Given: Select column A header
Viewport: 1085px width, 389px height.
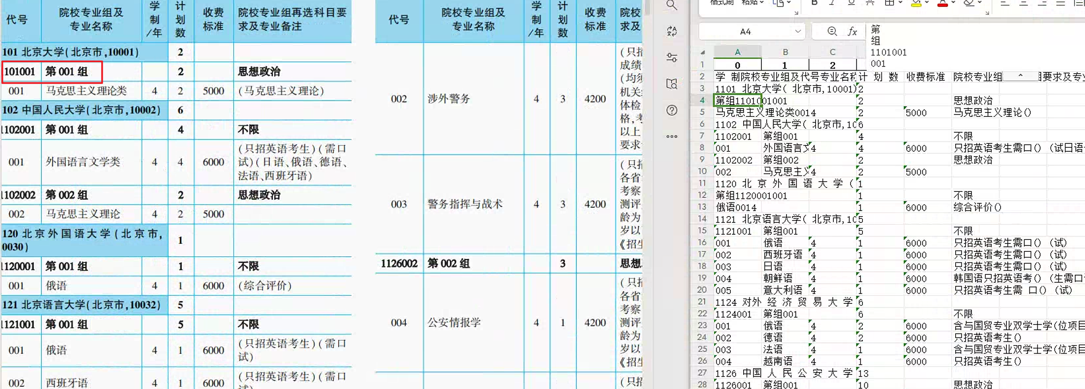Looking at the screenshot, I should (x=737, y=52).
